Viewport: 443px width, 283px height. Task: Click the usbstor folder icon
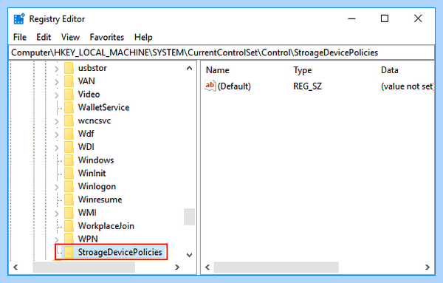tap(69, 68)
